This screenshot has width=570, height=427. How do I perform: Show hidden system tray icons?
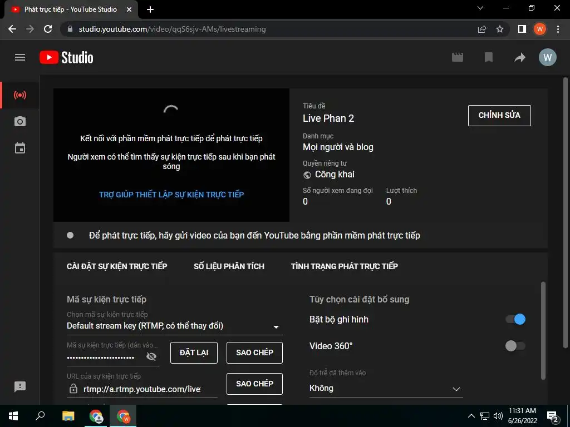click(471, 416)
